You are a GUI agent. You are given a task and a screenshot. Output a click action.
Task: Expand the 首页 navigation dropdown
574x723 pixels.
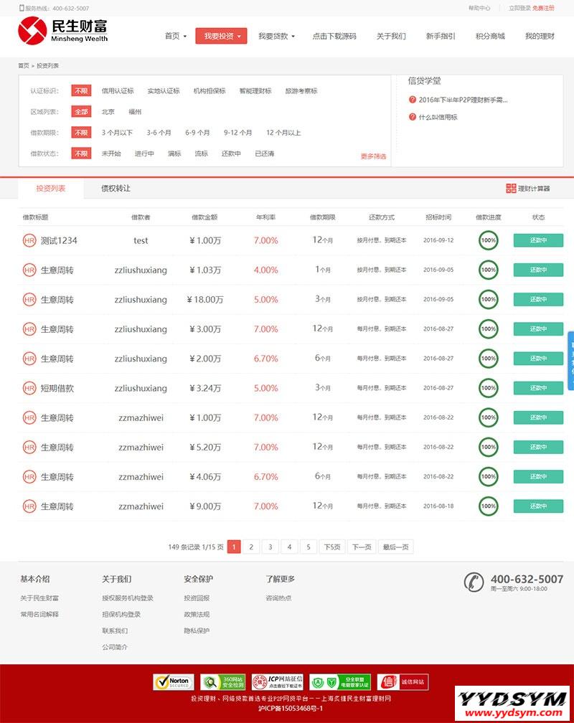coord(175,36)
